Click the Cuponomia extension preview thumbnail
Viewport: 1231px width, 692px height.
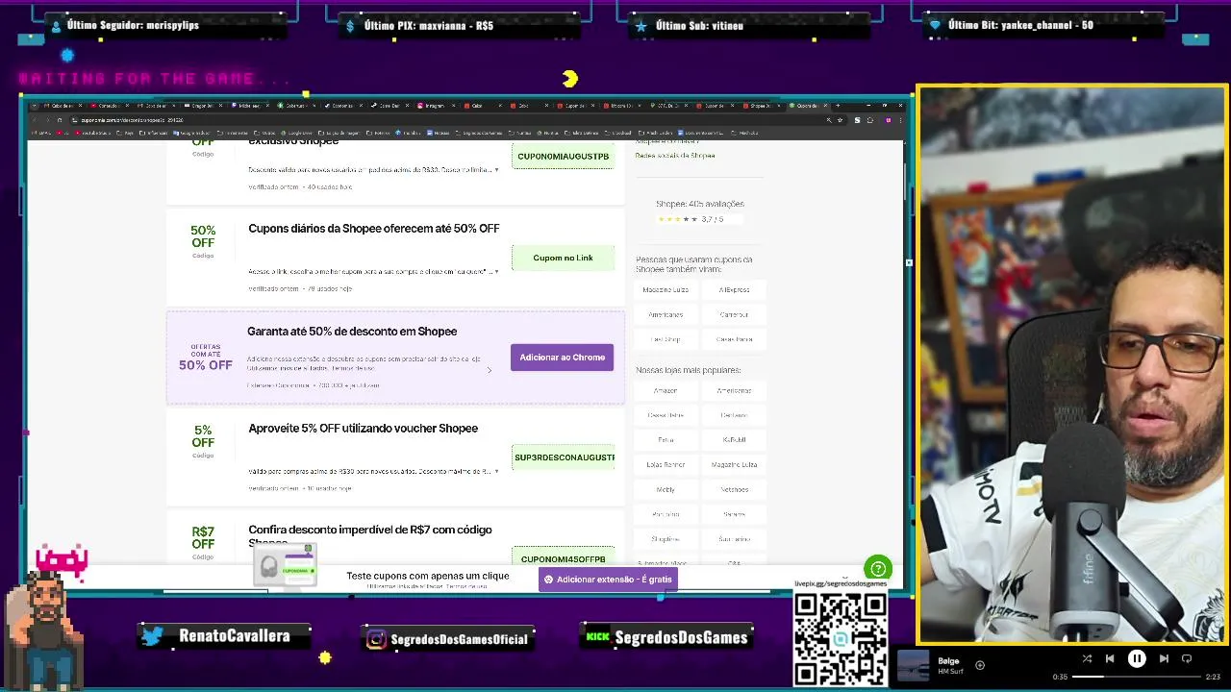286,565
